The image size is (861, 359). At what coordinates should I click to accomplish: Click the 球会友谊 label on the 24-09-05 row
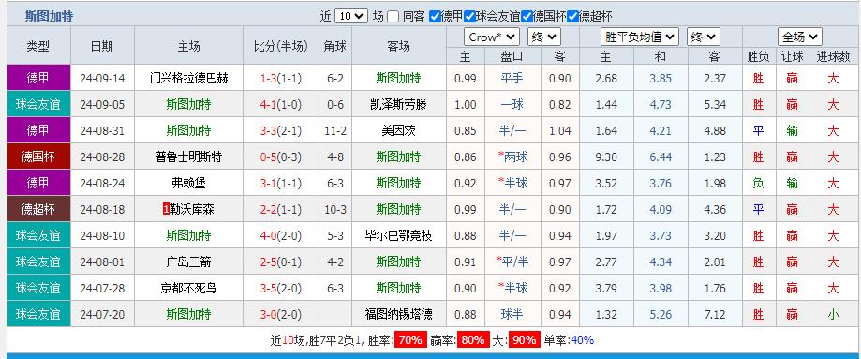click(x=38, y=104)
